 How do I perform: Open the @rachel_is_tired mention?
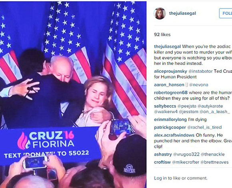click(x=204, y=127)
